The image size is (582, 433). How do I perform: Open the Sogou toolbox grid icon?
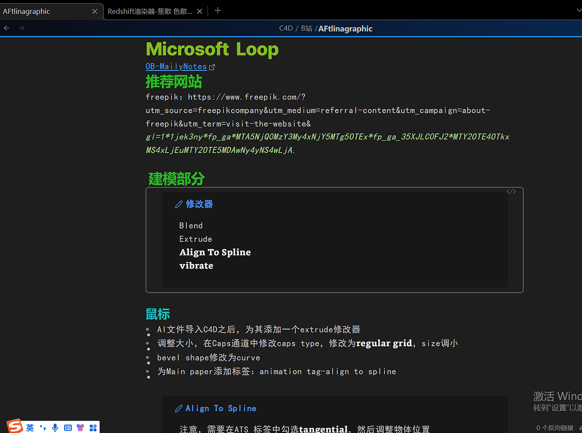pos(93,427)
